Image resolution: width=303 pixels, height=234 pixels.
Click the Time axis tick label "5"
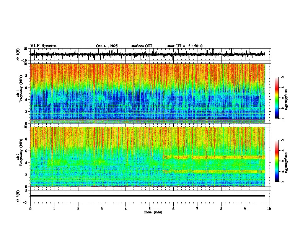tap(150, 209)
